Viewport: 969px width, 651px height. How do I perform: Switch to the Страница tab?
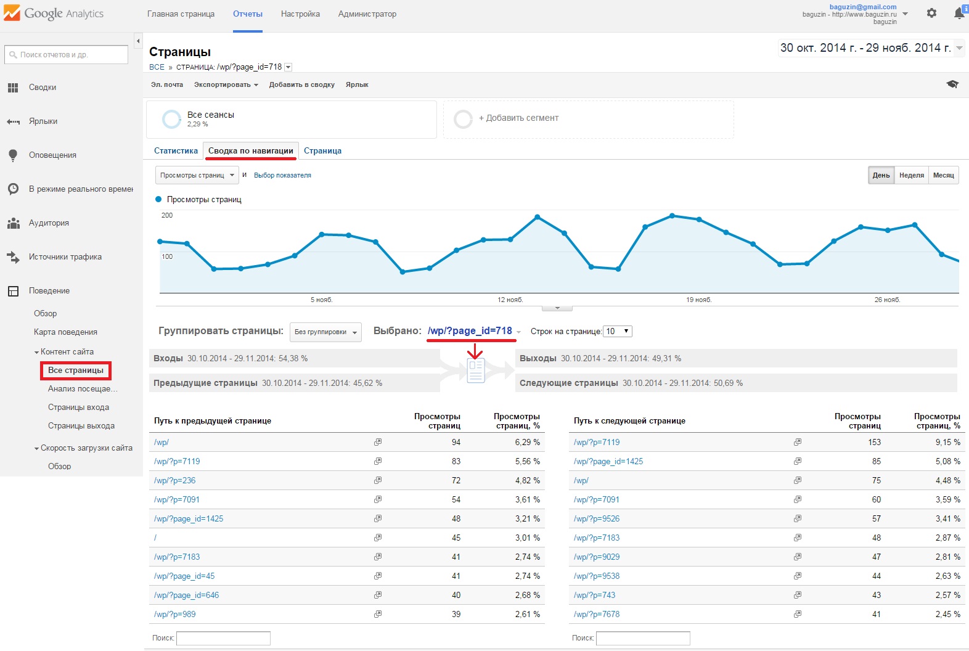(322, 150)
